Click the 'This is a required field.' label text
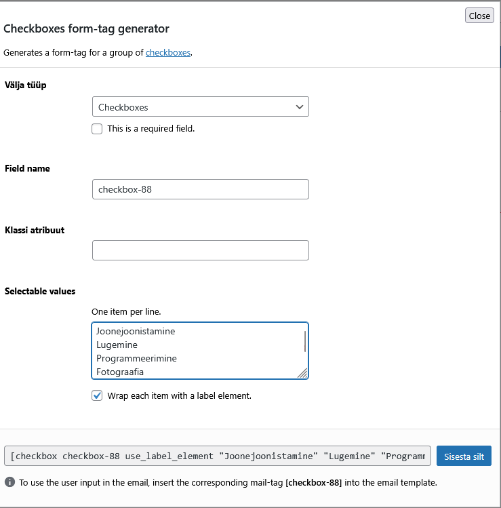 [x=151, y=128]
